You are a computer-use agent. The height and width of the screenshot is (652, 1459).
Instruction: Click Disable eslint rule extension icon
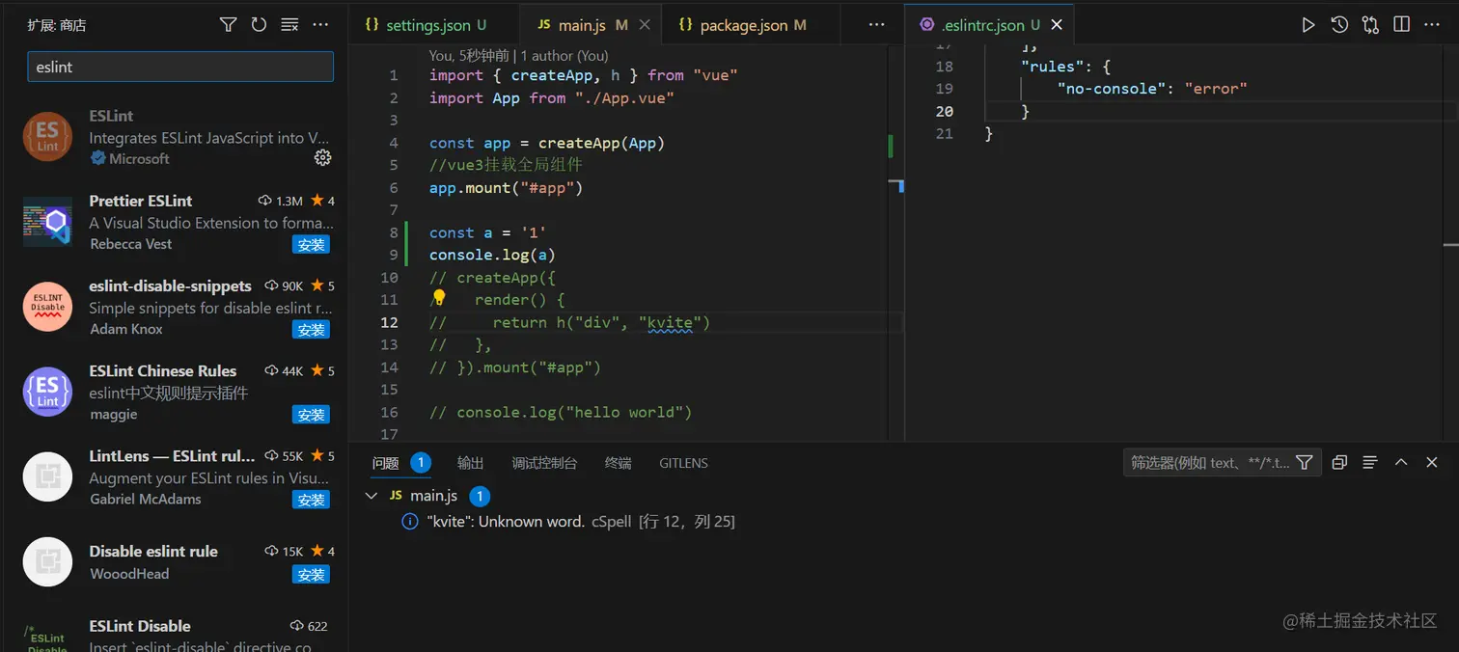click(47, 561)
